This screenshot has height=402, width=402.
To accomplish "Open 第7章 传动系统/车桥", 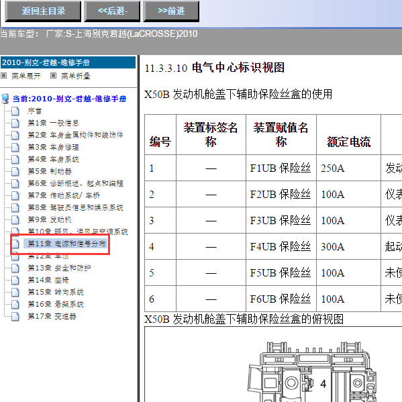I will coord(64,195).
